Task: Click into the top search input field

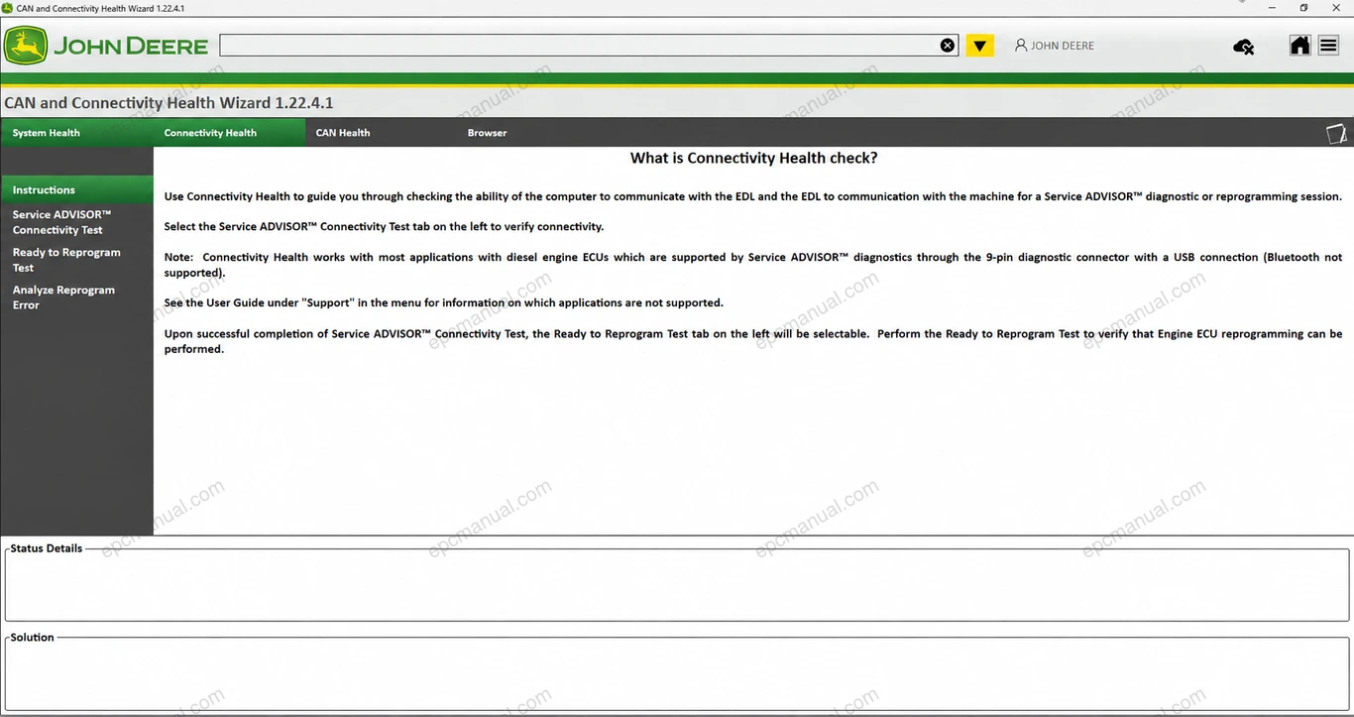Action: [x=579, y=46]
